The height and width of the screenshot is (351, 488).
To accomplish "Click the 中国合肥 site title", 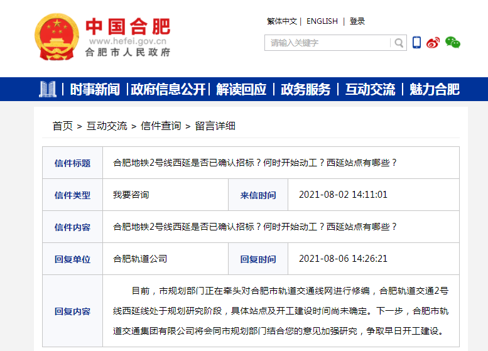I will 128,26.
